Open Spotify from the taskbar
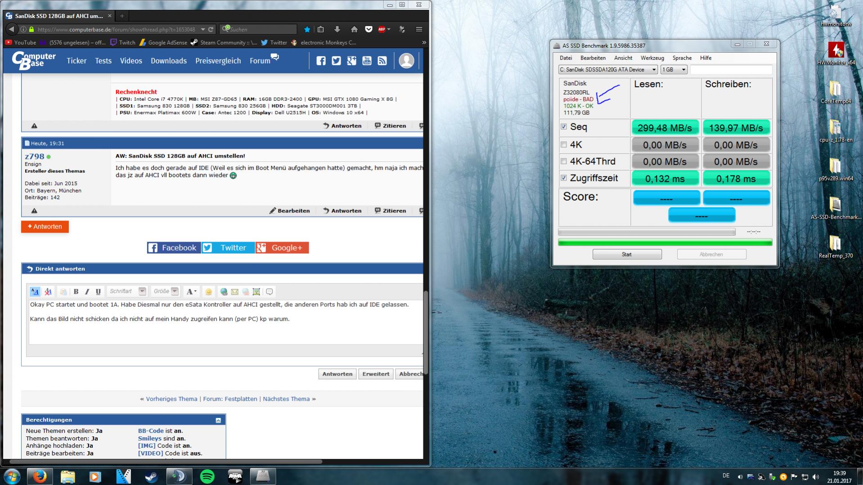The width and height of the screenshot is (863, 485). (x=207, y=476)
